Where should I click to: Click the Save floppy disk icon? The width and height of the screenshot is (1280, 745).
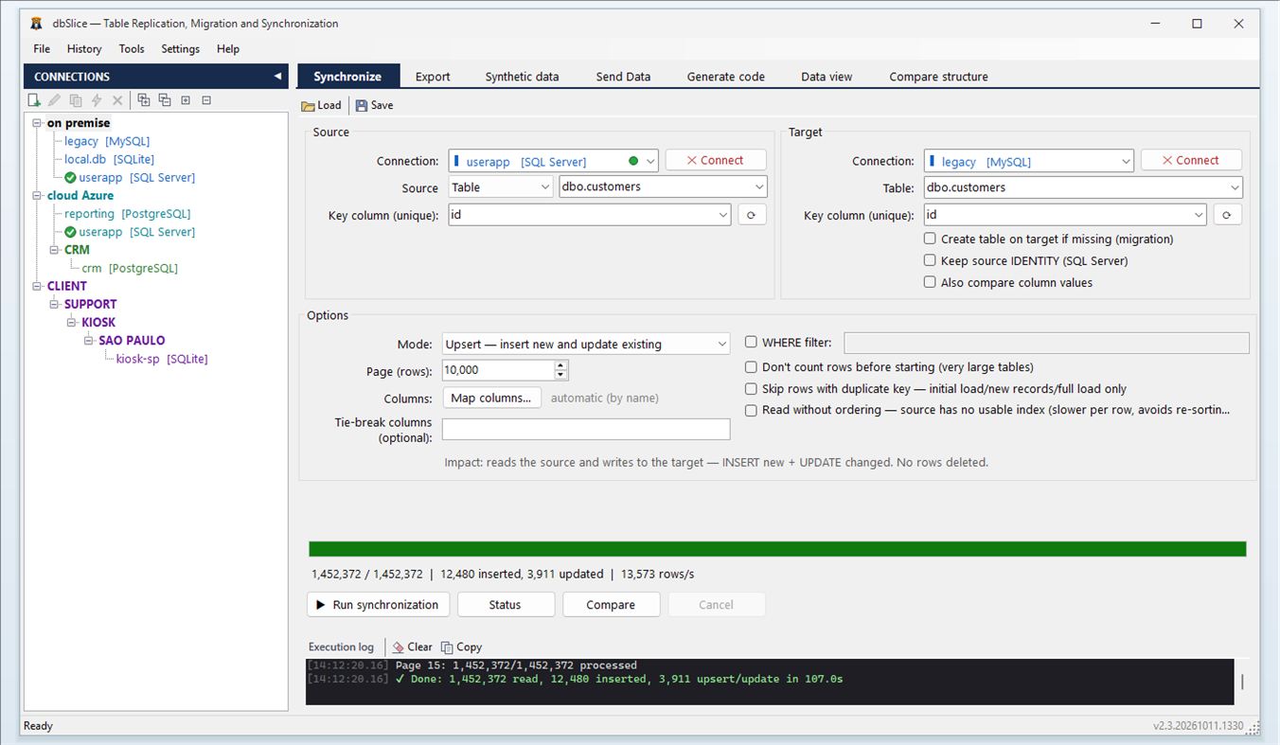(x=362, y=106)
